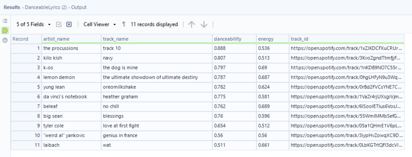Viewport: 412px width, 157px height.
Task: Click the deselect all fields X icon
Action: coord(69,24)
